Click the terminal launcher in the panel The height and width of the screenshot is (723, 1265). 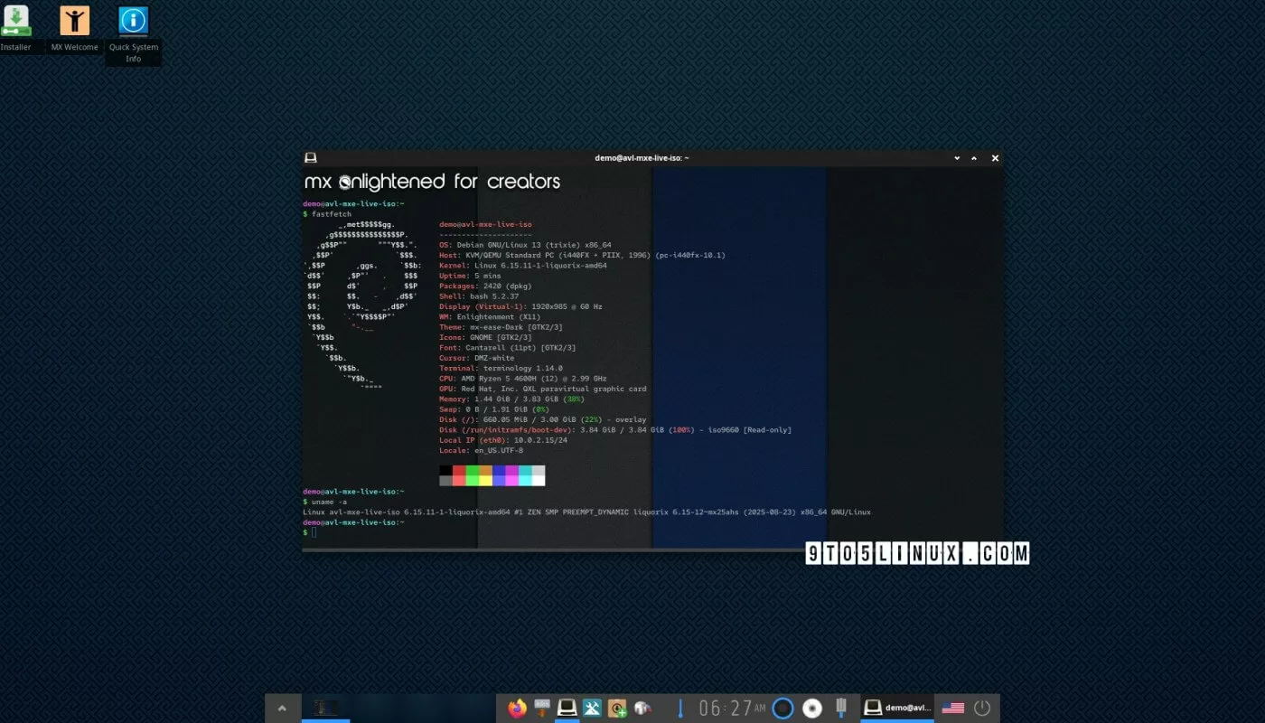567,709
